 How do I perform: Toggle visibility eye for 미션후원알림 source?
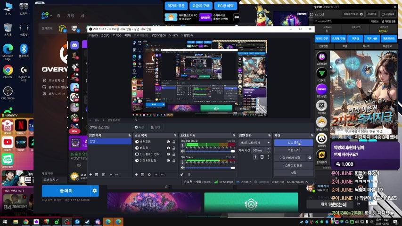pyautogui.click(x=168, y=161)
